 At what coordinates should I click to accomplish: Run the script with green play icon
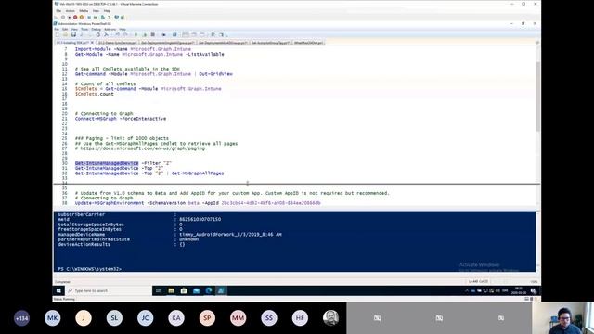pyautogui.click(x=136, y=35)
